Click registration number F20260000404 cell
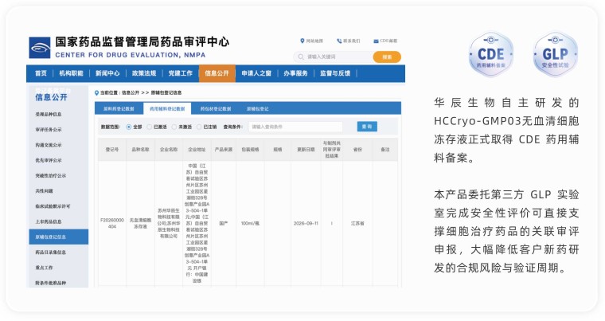 pyautogui.click(x=112, y=223)
